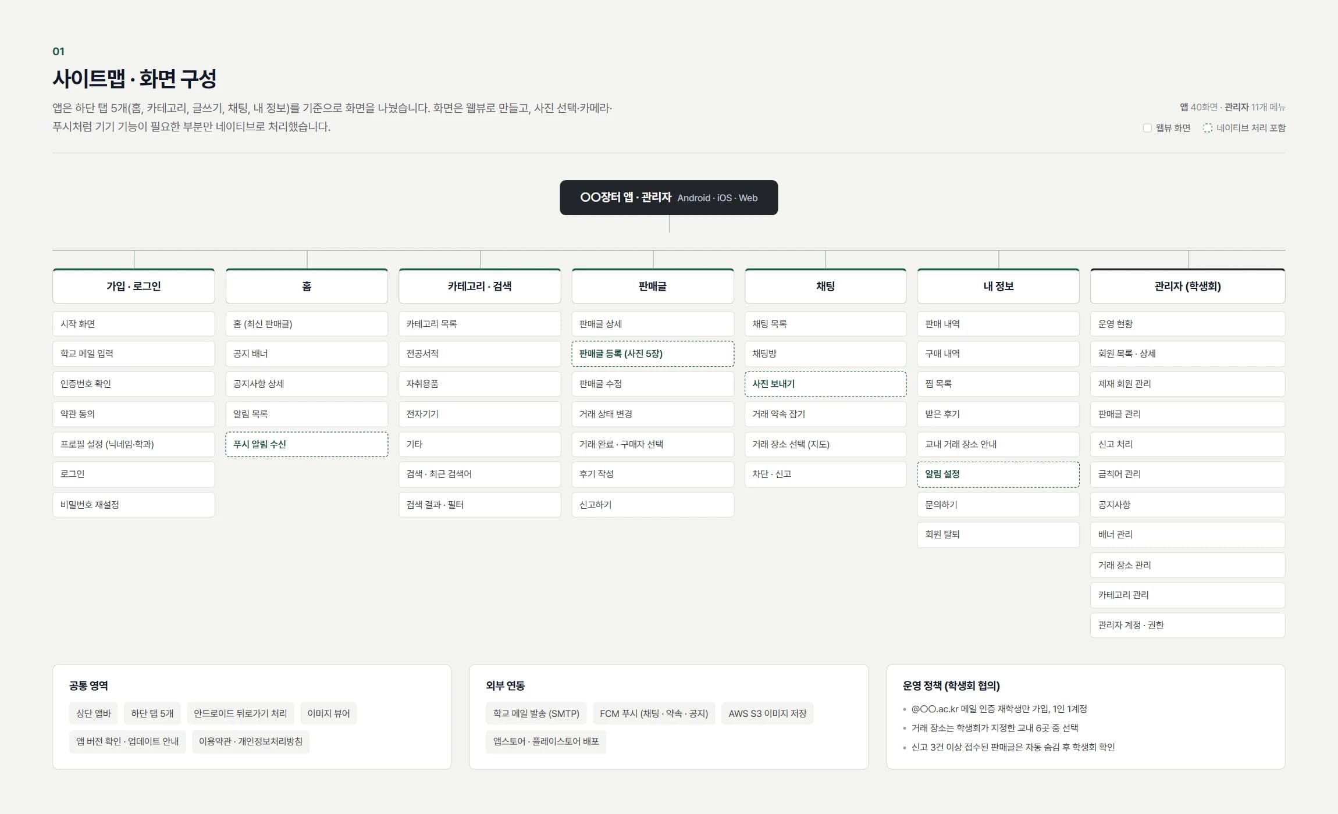Screen dimensions: 1338x814
Task: Click the 앱스토어 · 플레이스토어 배포 chip
Action: tap(546, 741)
